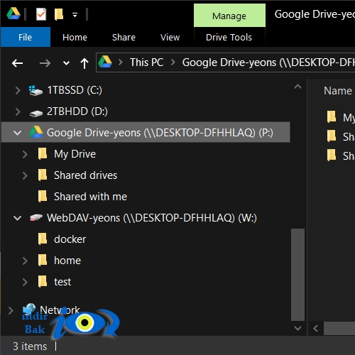Select the test folder in the tree
The image size is (355, 355).
62,282
